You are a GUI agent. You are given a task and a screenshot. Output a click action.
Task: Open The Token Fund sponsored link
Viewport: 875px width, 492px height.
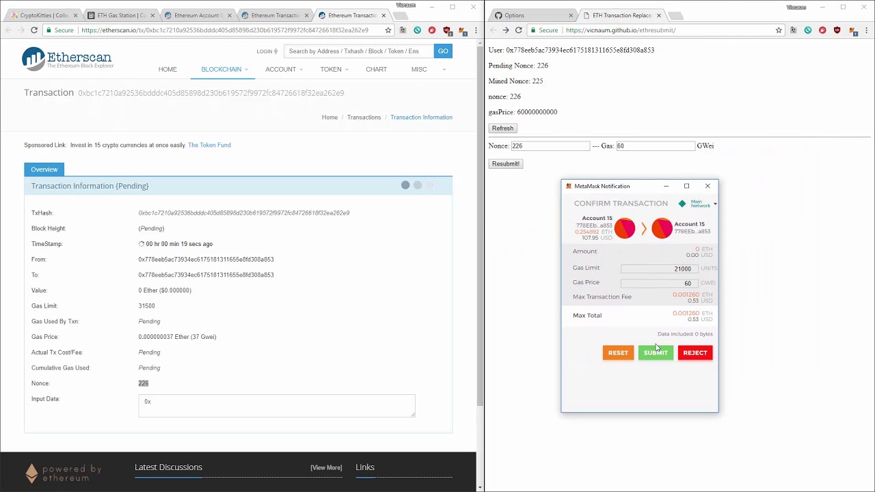209,145
